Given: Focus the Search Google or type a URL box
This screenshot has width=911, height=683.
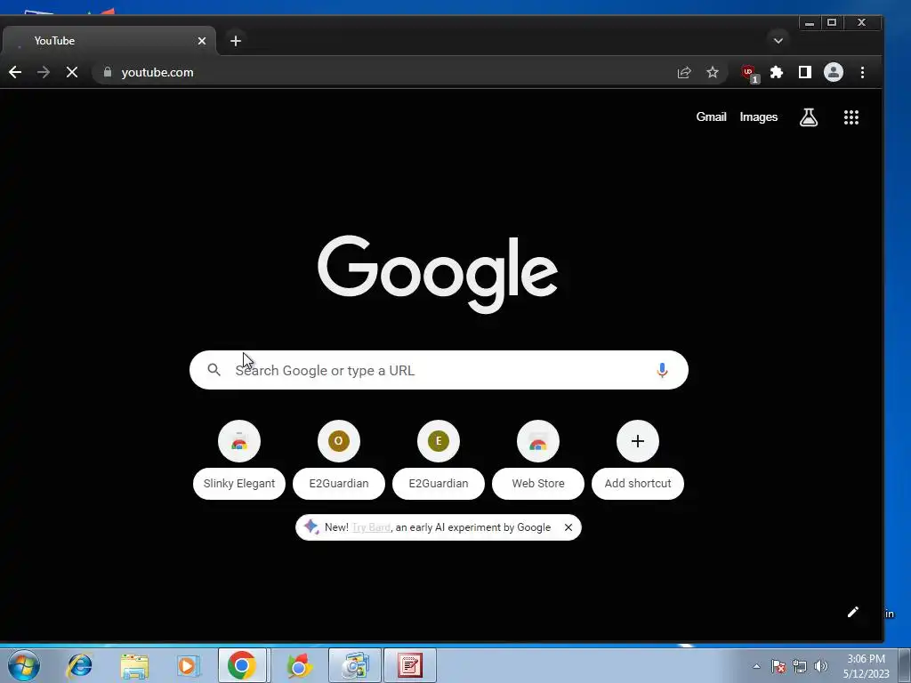Looking at the screenshot, I should click(439, 370).
